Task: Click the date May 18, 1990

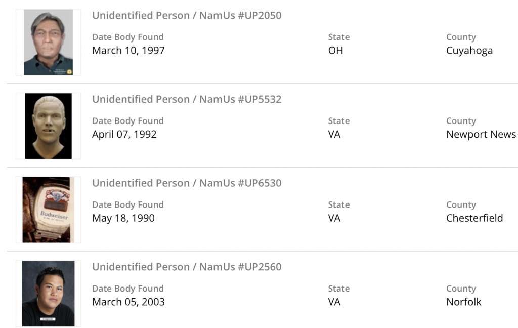Action: click(x=123, y=218)
